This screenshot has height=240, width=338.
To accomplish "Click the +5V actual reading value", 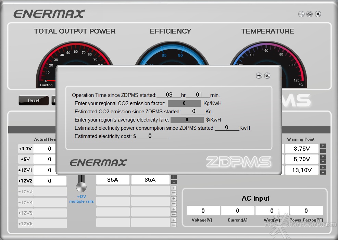I will [45, 160].
